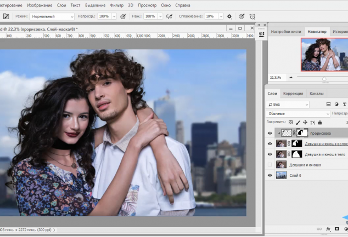Select the прорисовка layer mask thumbnail
This screenshot has width=348, height=237.
coord(302,133)
